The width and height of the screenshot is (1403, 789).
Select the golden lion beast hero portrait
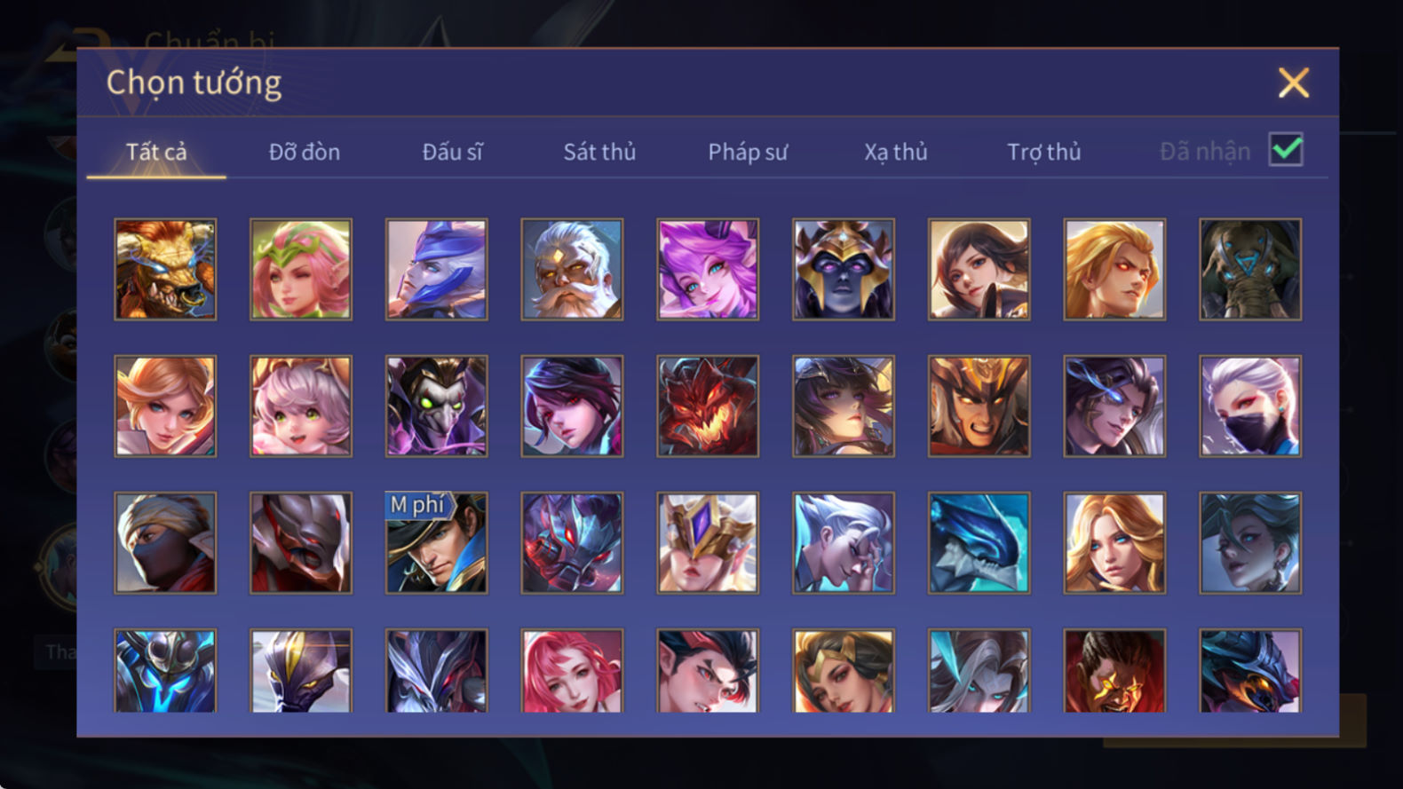(165, 270)
